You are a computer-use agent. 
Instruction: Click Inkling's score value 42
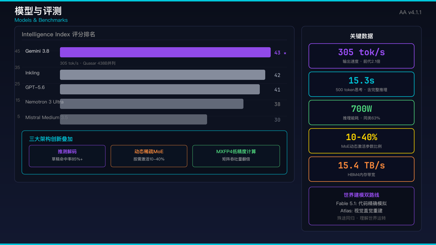point(277,75)
